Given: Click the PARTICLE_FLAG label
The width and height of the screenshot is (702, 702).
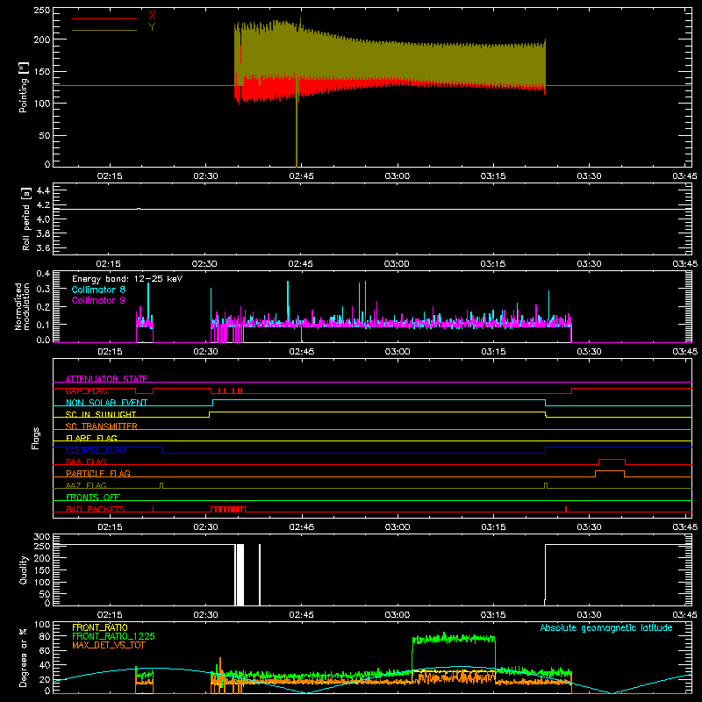Looking at the screenshot, I should click(98, 473).
